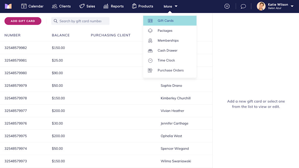The image size is (299, 168).
Task: Select Cash Drawer from the More menu
Action: pos(170,50)
